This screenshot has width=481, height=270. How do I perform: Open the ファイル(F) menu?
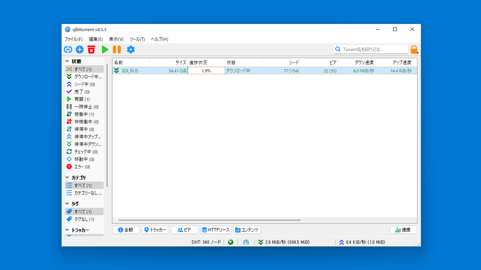[73, 39]
